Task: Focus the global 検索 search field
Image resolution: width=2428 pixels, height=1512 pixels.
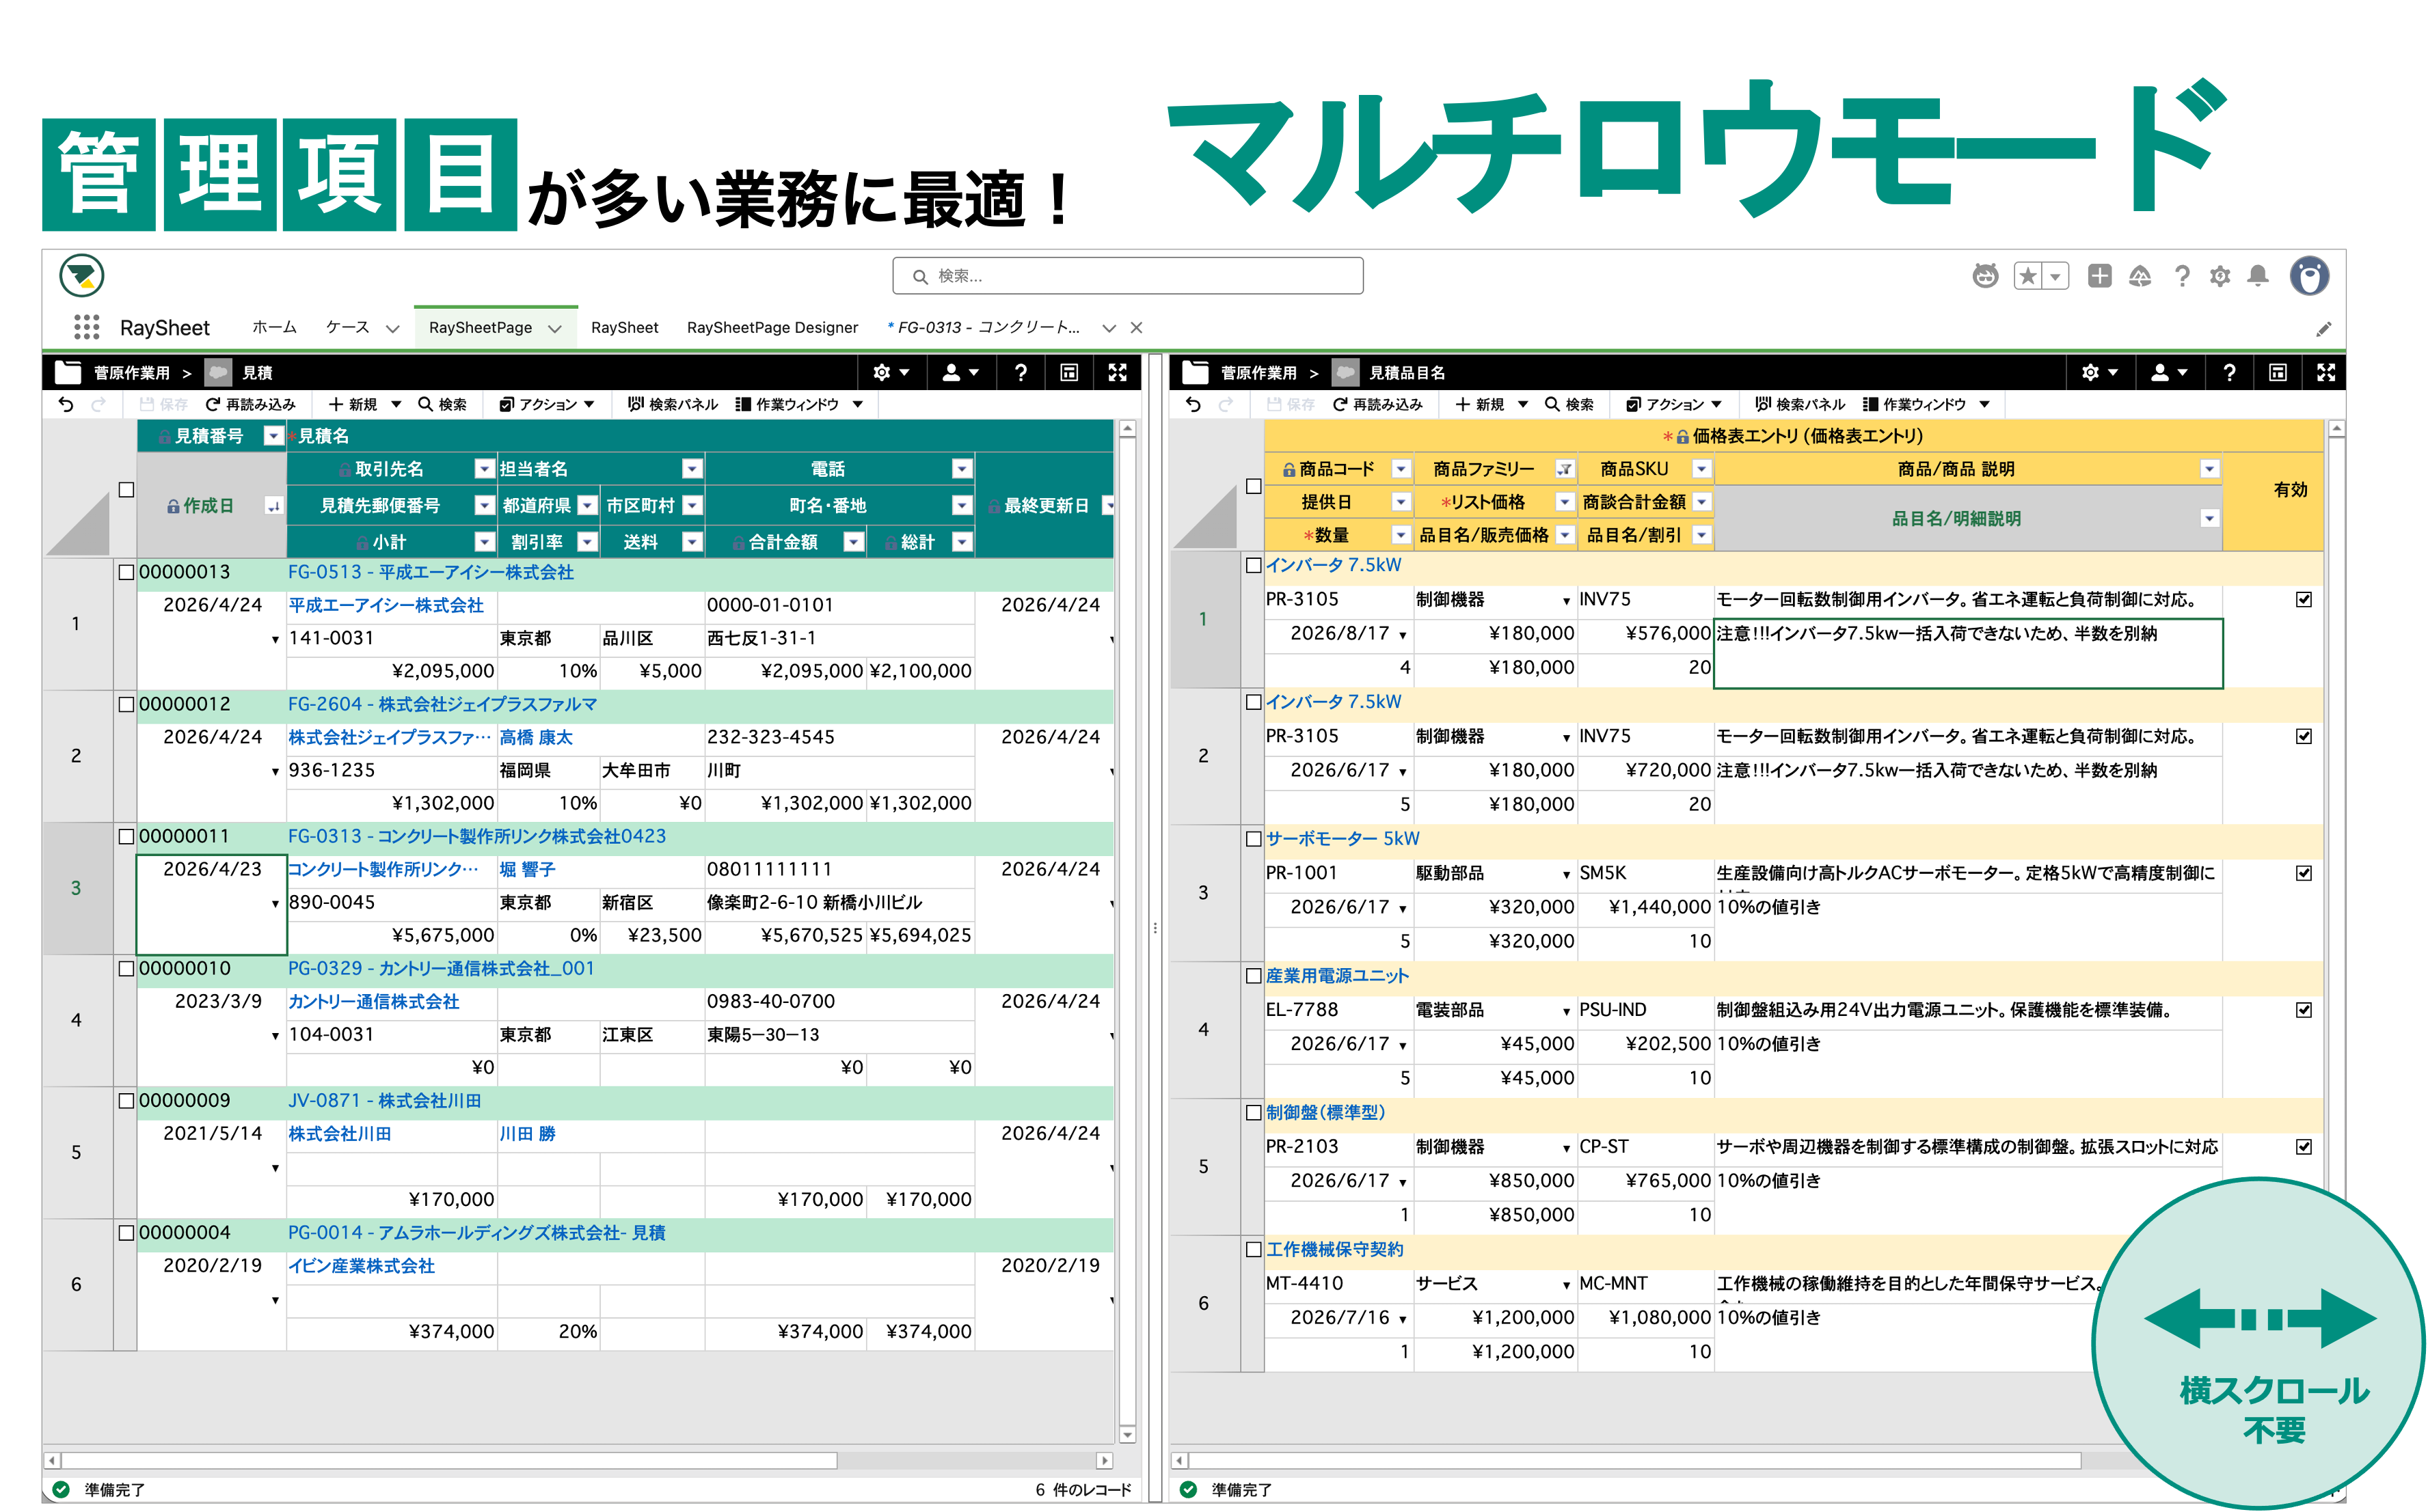Action: pyautogui.click(x=1127, y=276)
